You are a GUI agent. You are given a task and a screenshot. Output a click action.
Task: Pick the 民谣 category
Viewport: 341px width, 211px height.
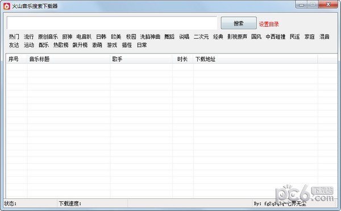pyautogui.click(x=294, y=36)
